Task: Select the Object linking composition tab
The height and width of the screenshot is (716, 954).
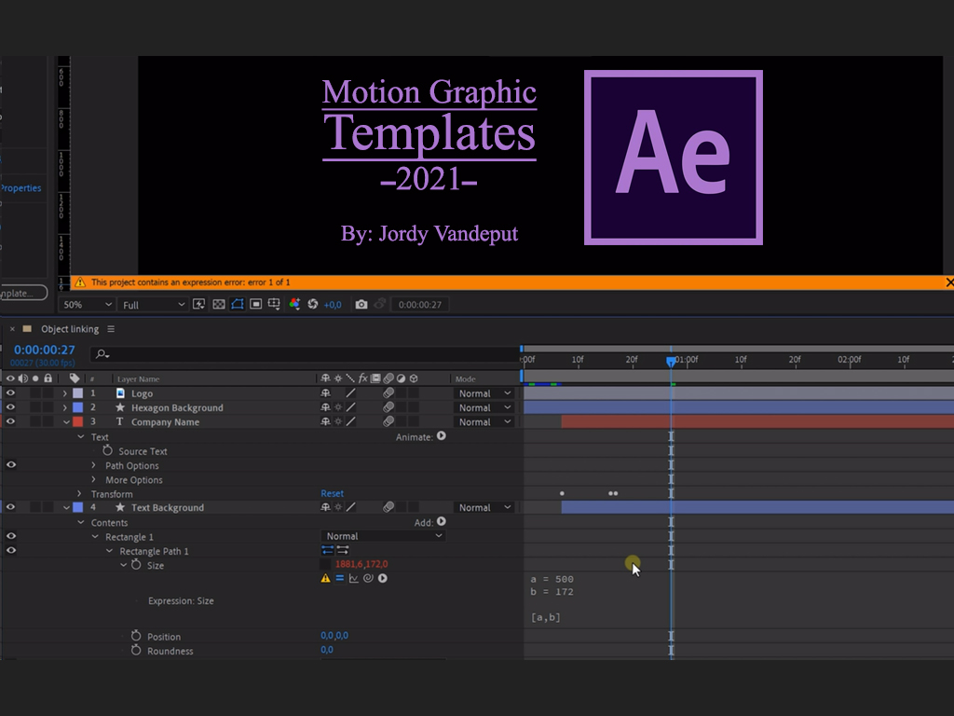Action: (x=70, y=329)
